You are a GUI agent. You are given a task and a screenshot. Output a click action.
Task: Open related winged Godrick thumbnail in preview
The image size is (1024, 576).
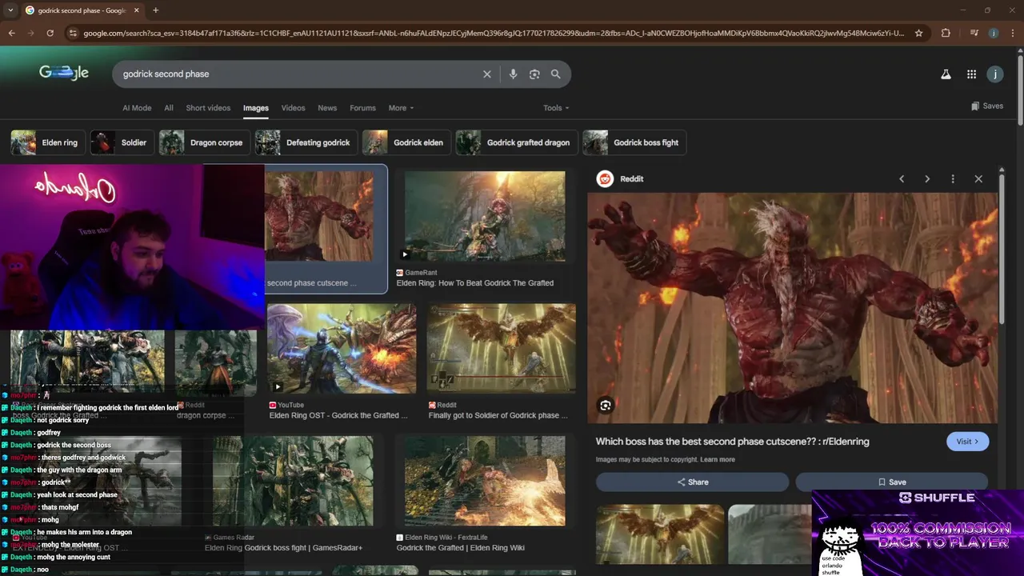(x=660, y=534)
